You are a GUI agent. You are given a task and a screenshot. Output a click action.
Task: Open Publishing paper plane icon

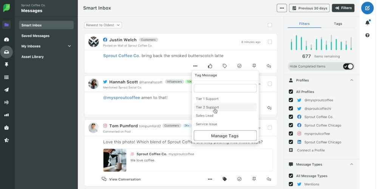[x=6, y=90]
